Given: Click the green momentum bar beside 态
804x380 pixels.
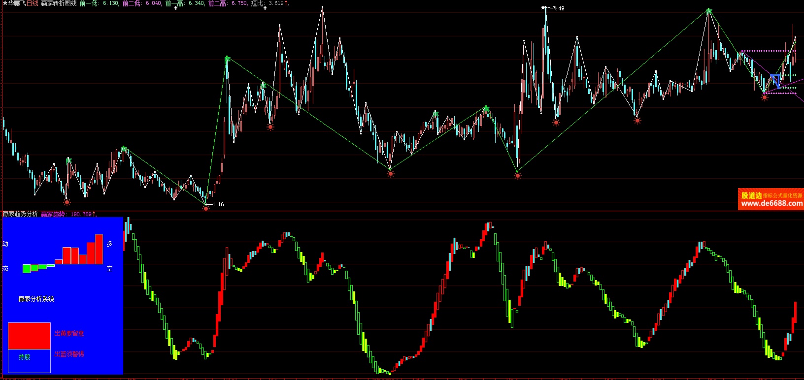Looking at the screenshot, I should 27,269.
